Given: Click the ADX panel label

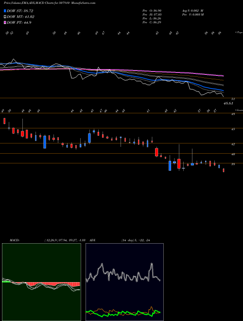Looking at the screenshot, I should pos(92,240).
